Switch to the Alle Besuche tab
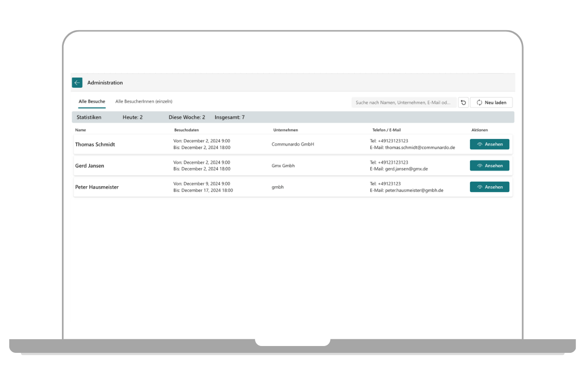The width and height of the screenshot is (585, 385). click(92, 101)
